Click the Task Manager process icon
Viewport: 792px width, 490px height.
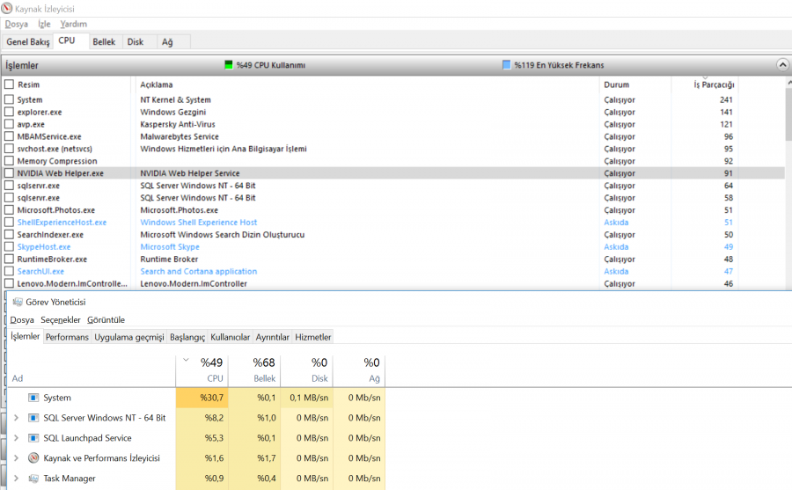[33, 479]
